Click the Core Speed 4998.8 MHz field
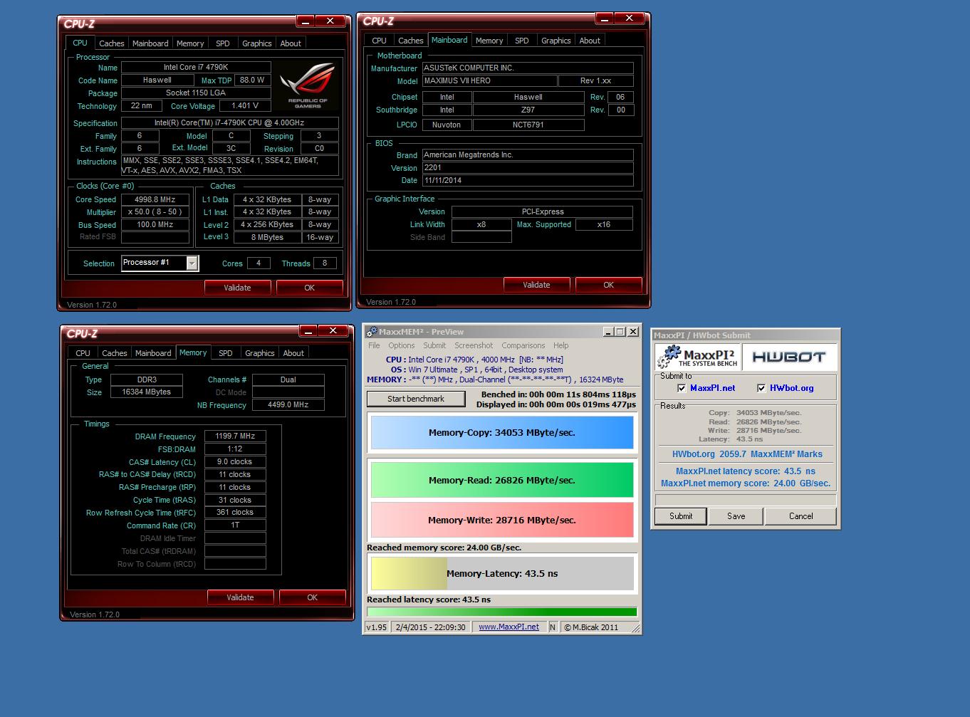This screenshot has width=970, height=717. click(155, 199)
